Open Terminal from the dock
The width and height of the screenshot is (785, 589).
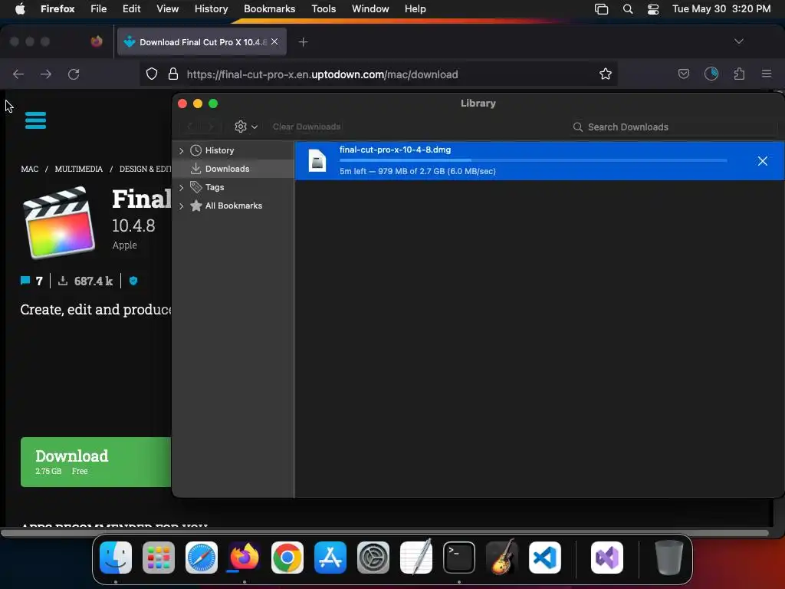pos(459,558)
